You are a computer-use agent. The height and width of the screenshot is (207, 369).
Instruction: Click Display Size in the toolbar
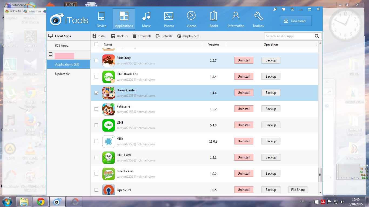(x=188, y=36)
